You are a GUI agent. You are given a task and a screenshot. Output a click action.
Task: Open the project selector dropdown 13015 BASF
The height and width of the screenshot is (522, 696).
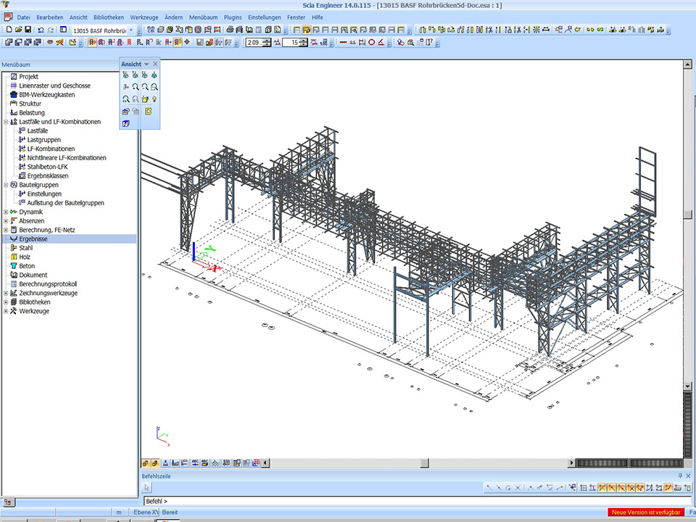[x=131, y=30]
